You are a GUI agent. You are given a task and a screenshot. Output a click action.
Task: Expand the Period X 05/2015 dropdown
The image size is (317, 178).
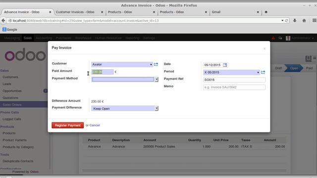(x=258, y=73)
